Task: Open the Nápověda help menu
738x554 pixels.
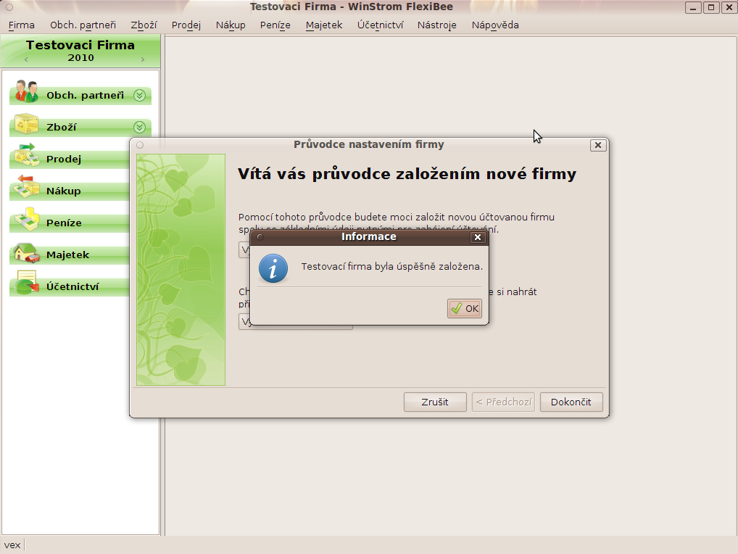Action: pos(495,25)
